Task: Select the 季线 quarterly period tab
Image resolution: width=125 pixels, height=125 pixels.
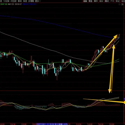Action: tap(20, 1)
